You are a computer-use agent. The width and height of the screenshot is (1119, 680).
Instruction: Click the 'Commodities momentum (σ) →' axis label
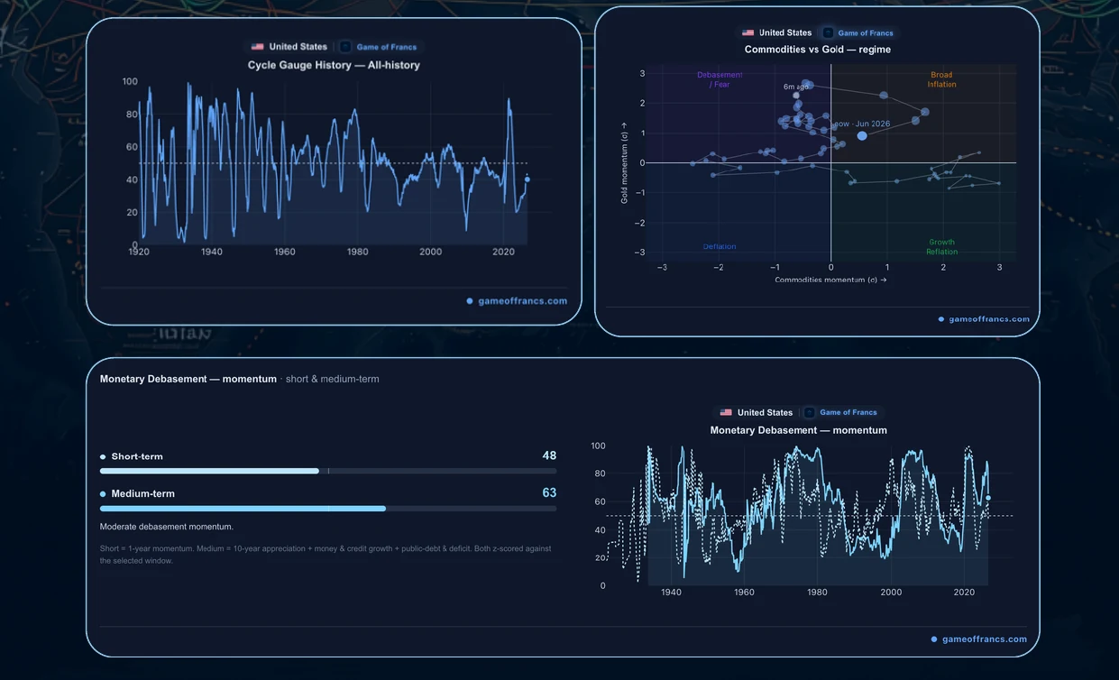click(x=830, y=280)
